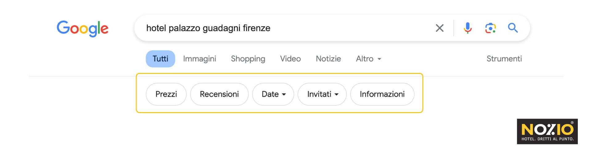Go to the Video tab
The width and height of the screenshot is (592, 154).
[x=290, y=59]
